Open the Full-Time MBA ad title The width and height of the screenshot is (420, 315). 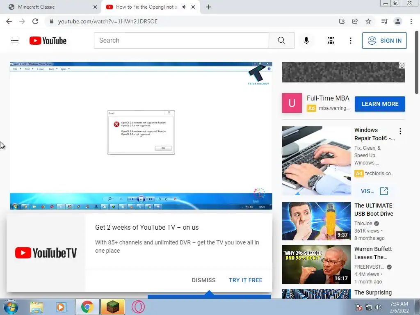[328, 98]
